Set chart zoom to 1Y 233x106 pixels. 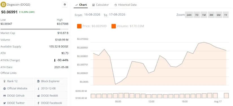coord(226,15)
